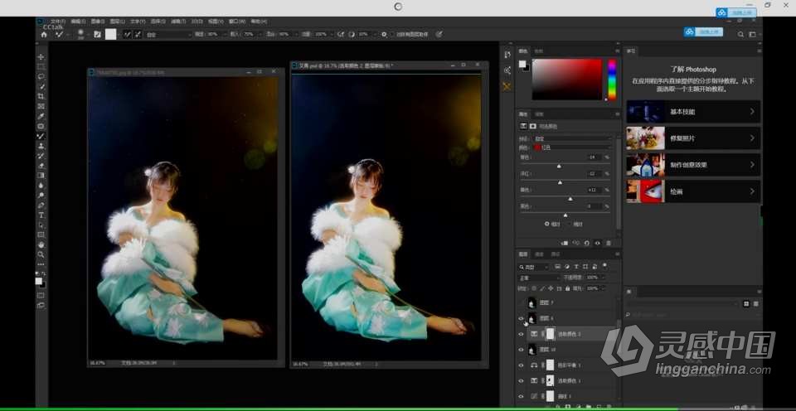Select the Zoom tool
The image size is (796, 411).
click(41, 254)
